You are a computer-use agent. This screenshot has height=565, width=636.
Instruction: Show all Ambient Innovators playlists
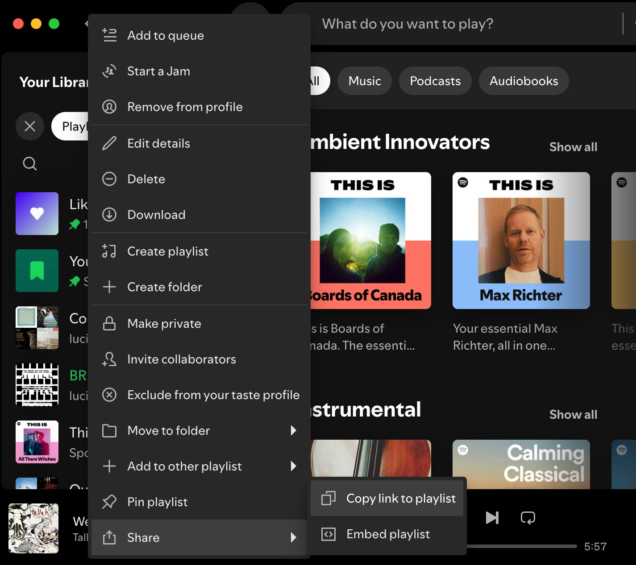coord(573,147)
